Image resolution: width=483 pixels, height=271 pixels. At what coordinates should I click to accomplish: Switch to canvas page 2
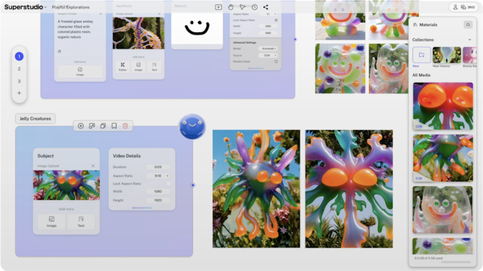pos(19,69)
